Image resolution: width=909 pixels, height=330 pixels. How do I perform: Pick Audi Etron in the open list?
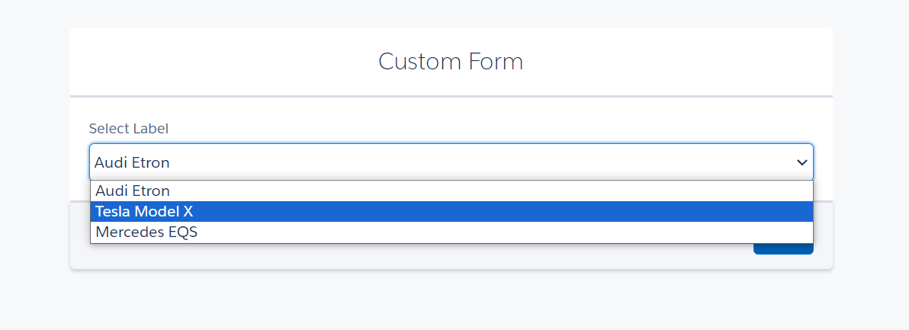click(x=133, y=191)
